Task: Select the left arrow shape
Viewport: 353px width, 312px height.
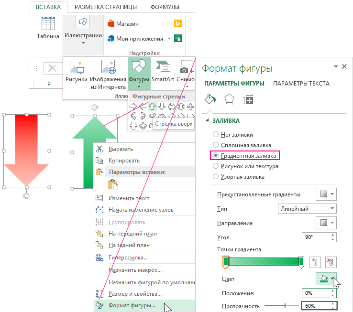Action: coord(143,106)
